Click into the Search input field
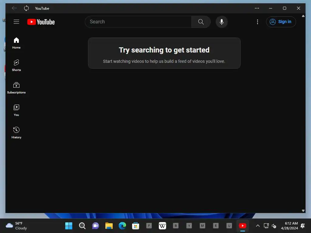The width and height of the screenshot is (311, 233). click(x=138, y=22)
